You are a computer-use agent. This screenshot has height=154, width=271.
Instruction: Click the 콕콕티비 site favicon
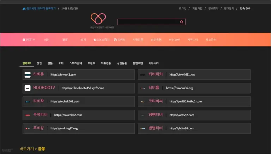pyautogui.click(x=28, y=115)
